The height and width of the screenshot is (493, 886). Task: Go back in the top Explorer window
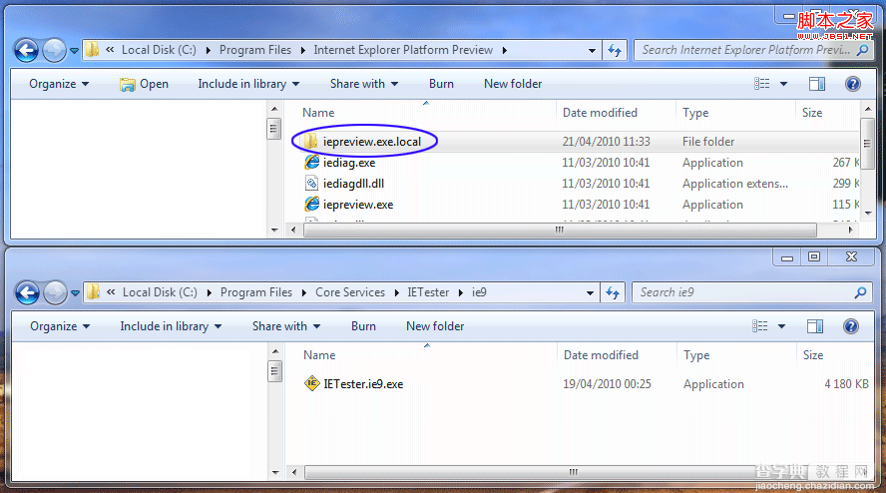(27, 50)
